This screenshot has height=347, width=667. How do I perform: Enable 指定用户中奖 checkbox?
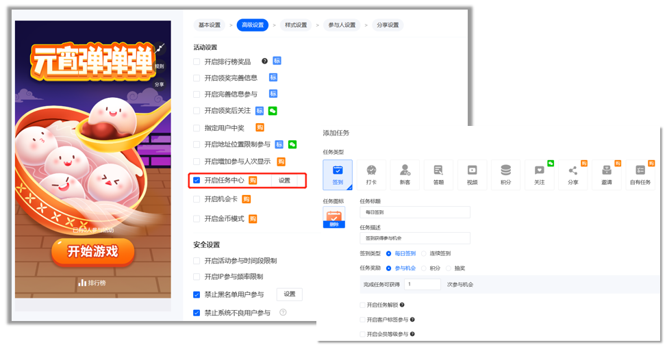(197, 127)
